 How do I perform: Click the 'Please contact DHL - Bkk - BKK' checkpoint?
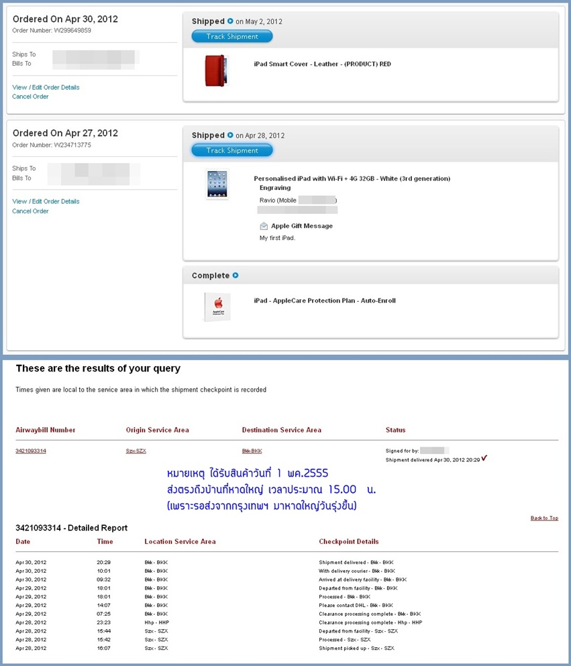[x=356, y=605]
